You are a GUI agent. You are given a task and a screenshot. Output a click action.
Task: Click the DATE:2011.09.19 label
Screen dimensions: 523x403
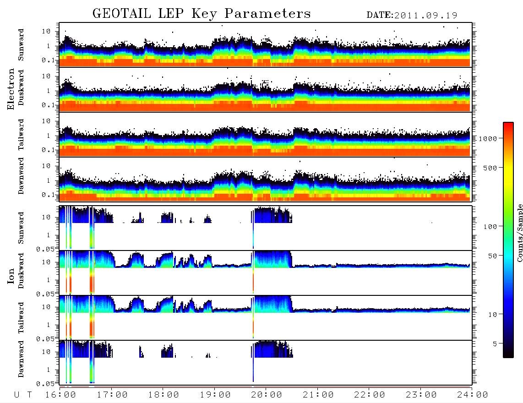pyautogui.click(x=412, y=15)
